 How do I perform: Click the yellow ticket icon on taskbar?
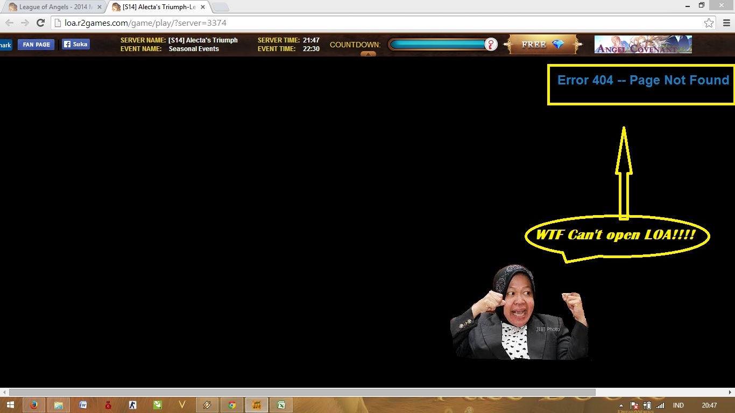(207, 405)
